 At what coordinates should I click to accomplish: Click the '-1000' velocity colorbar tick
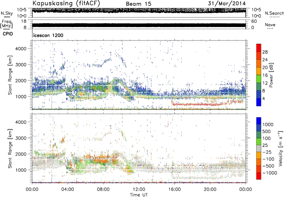point(269,173)
